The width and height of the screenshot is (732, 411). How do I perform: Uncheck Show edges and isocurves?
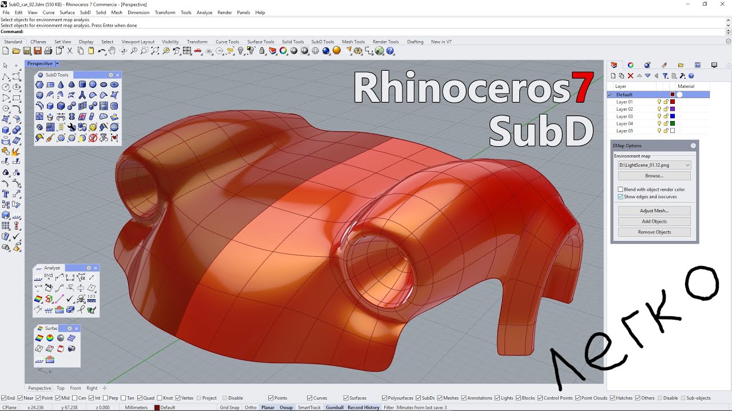pyautogui.click(x=620, y=197)
